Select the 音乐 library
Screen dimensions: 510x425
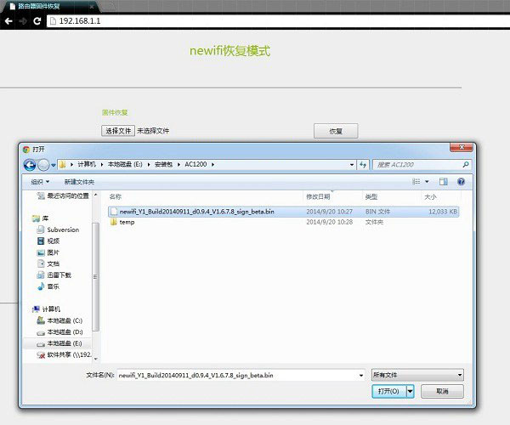(48, 286)
